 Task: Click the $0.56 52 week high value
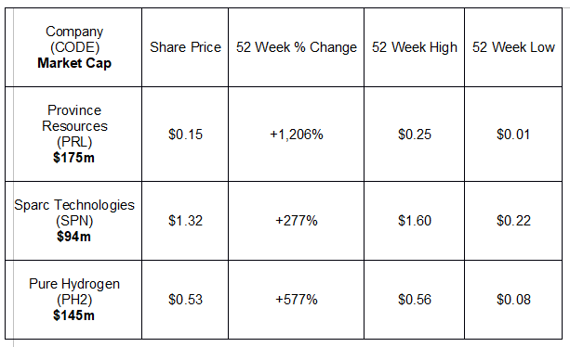[x=415, y=300]
